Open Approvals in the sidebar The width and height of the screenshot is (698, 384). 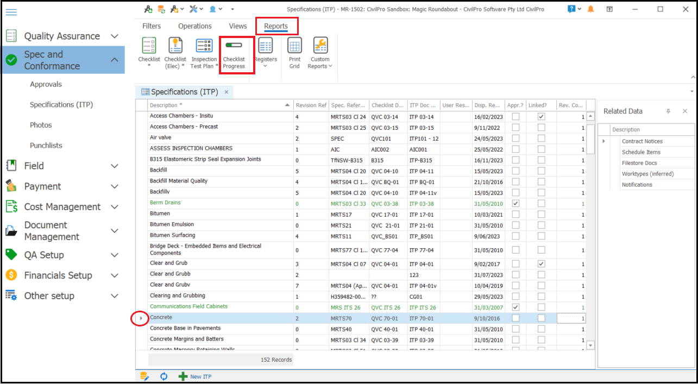pyautogui.click(x=46, y=84)
